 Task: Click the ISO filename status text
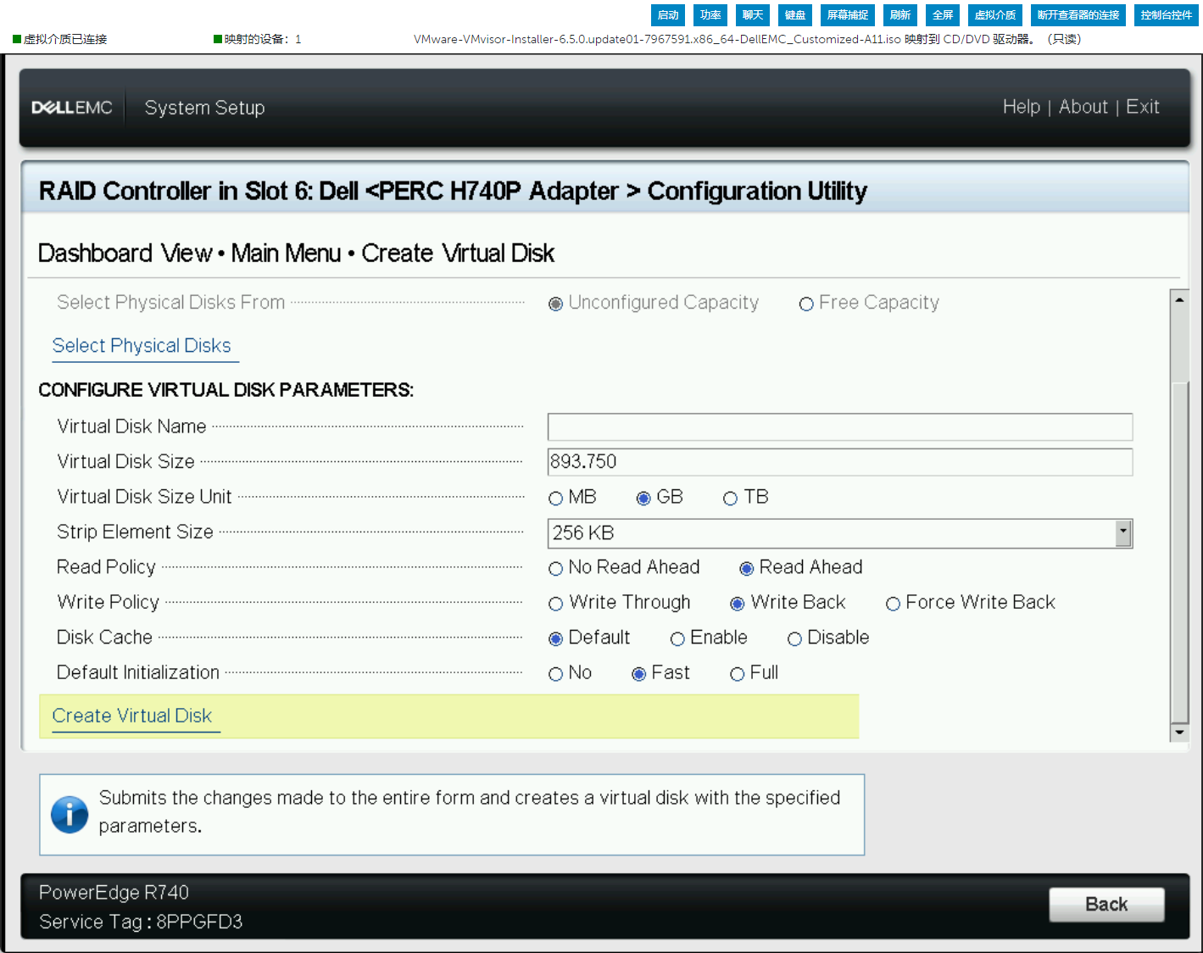[x=747, y=39]
